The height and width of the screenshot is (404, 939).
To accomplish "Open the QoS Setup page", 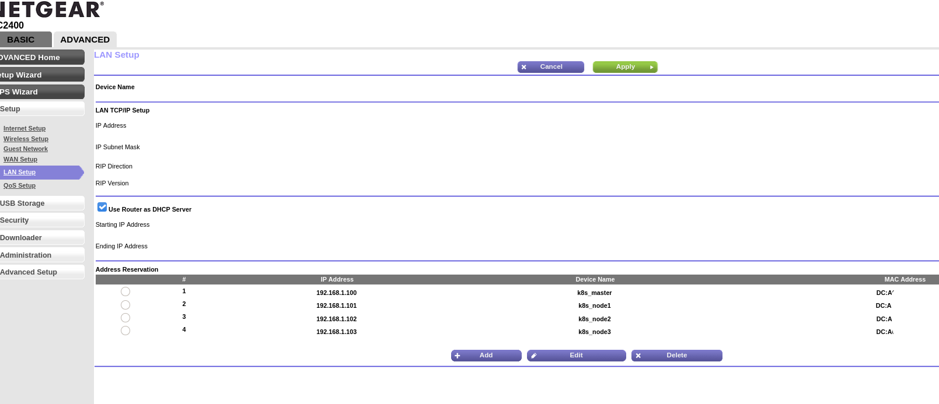I will (19, 185).
